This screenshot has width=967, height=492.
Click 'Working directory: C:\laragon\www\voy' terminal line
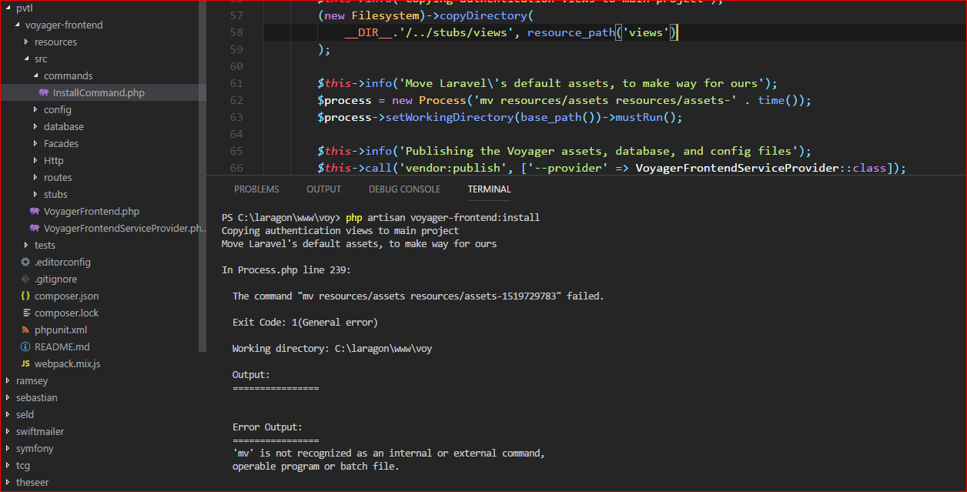(333, 349)
